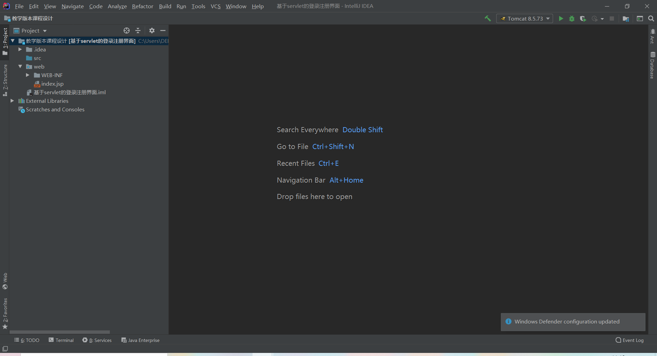Click the Windows Defender configuration updated notification
Screen dimensions: 657x356
[573, 322]
